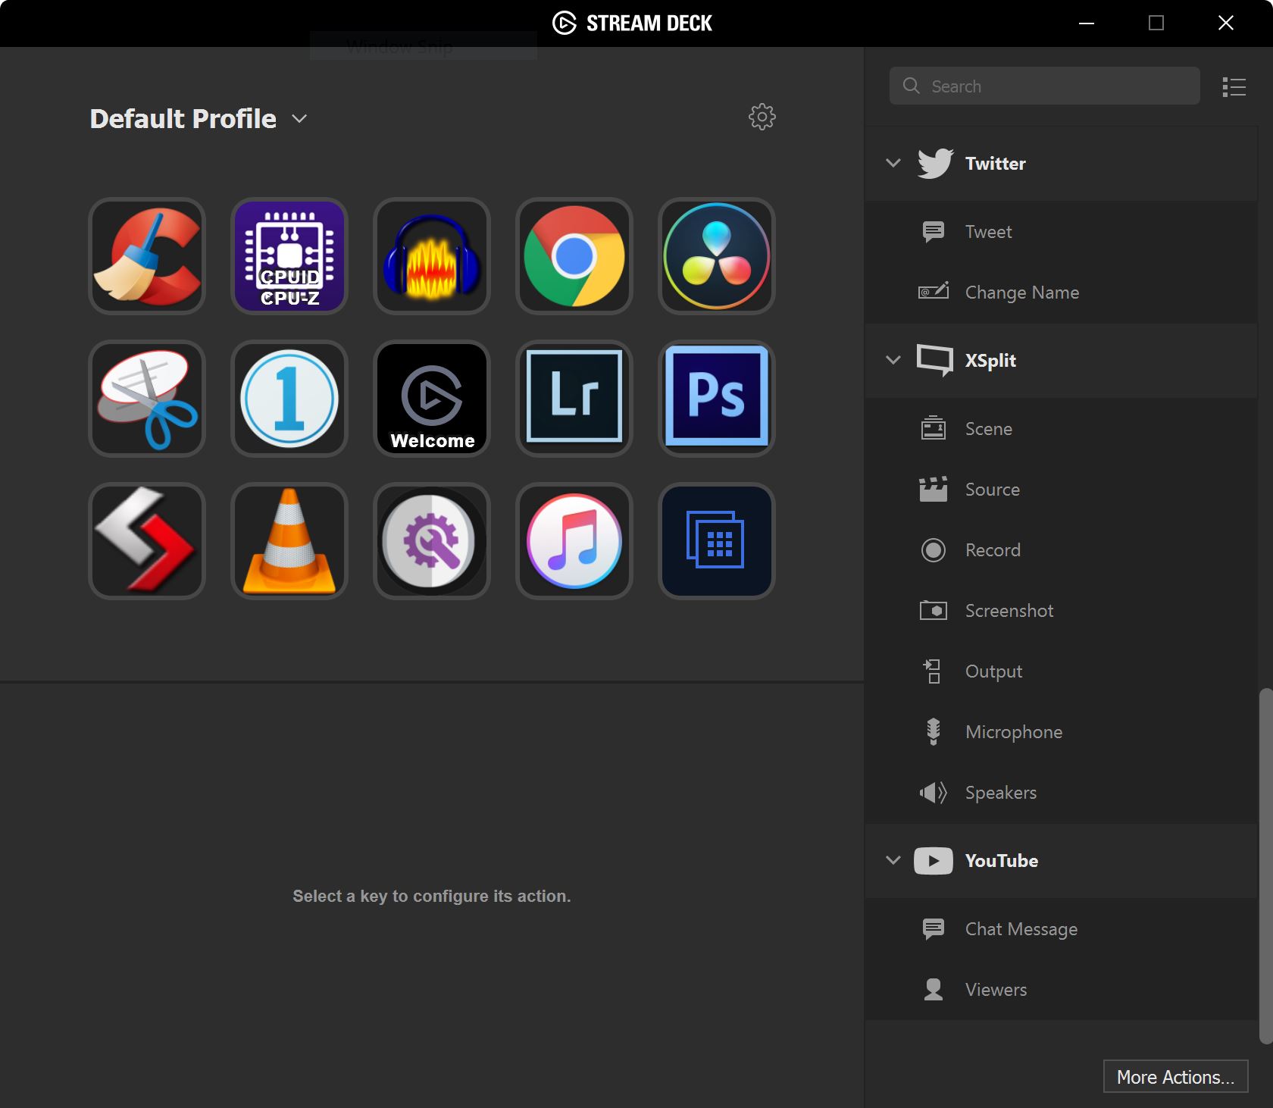Click the Twitter bird icon
This screenshot has height=1108, width=1273.
point(935,164)
